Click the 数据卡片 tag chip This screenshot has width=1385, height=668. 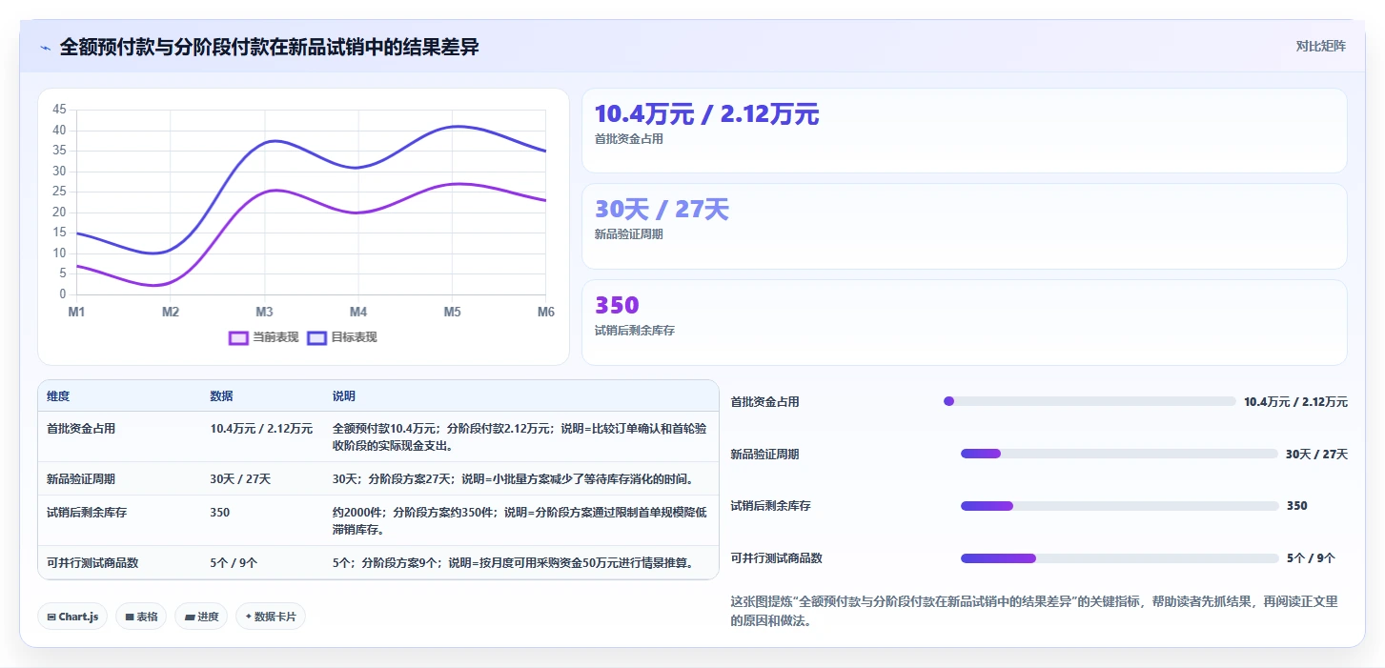click(271, 617)
